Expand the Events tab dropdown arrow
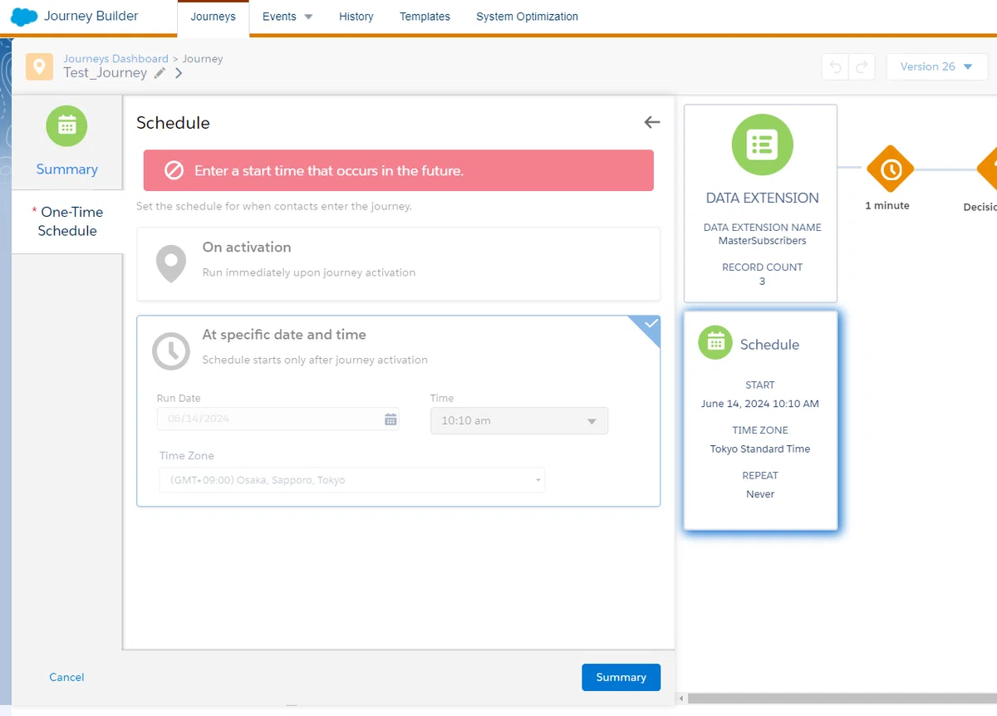997x716 pixels. [308, 17]
